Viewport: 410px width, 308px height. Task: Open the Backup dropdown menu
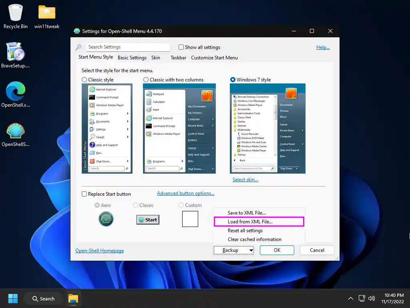(x=233, y=250)
